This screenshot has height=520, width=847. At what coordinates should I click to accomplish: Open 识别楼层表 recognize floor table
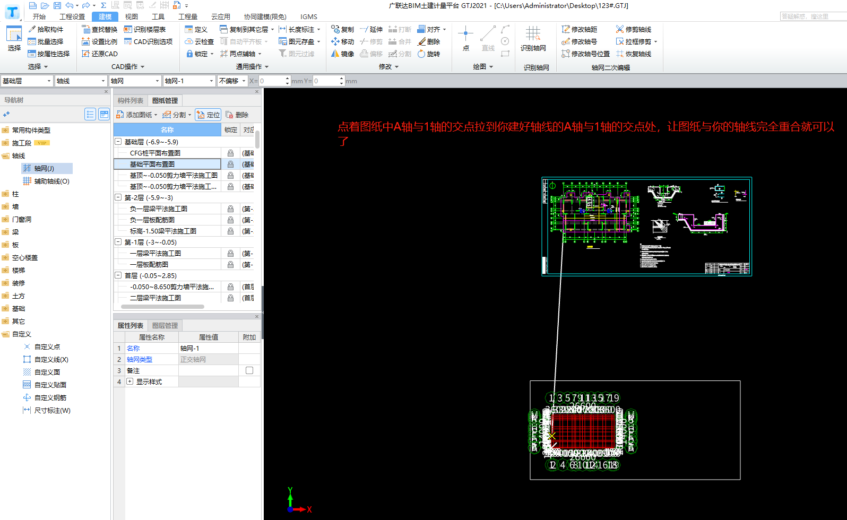coord(145,29)
